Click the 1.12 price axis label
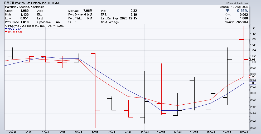 tap(253, 29)
